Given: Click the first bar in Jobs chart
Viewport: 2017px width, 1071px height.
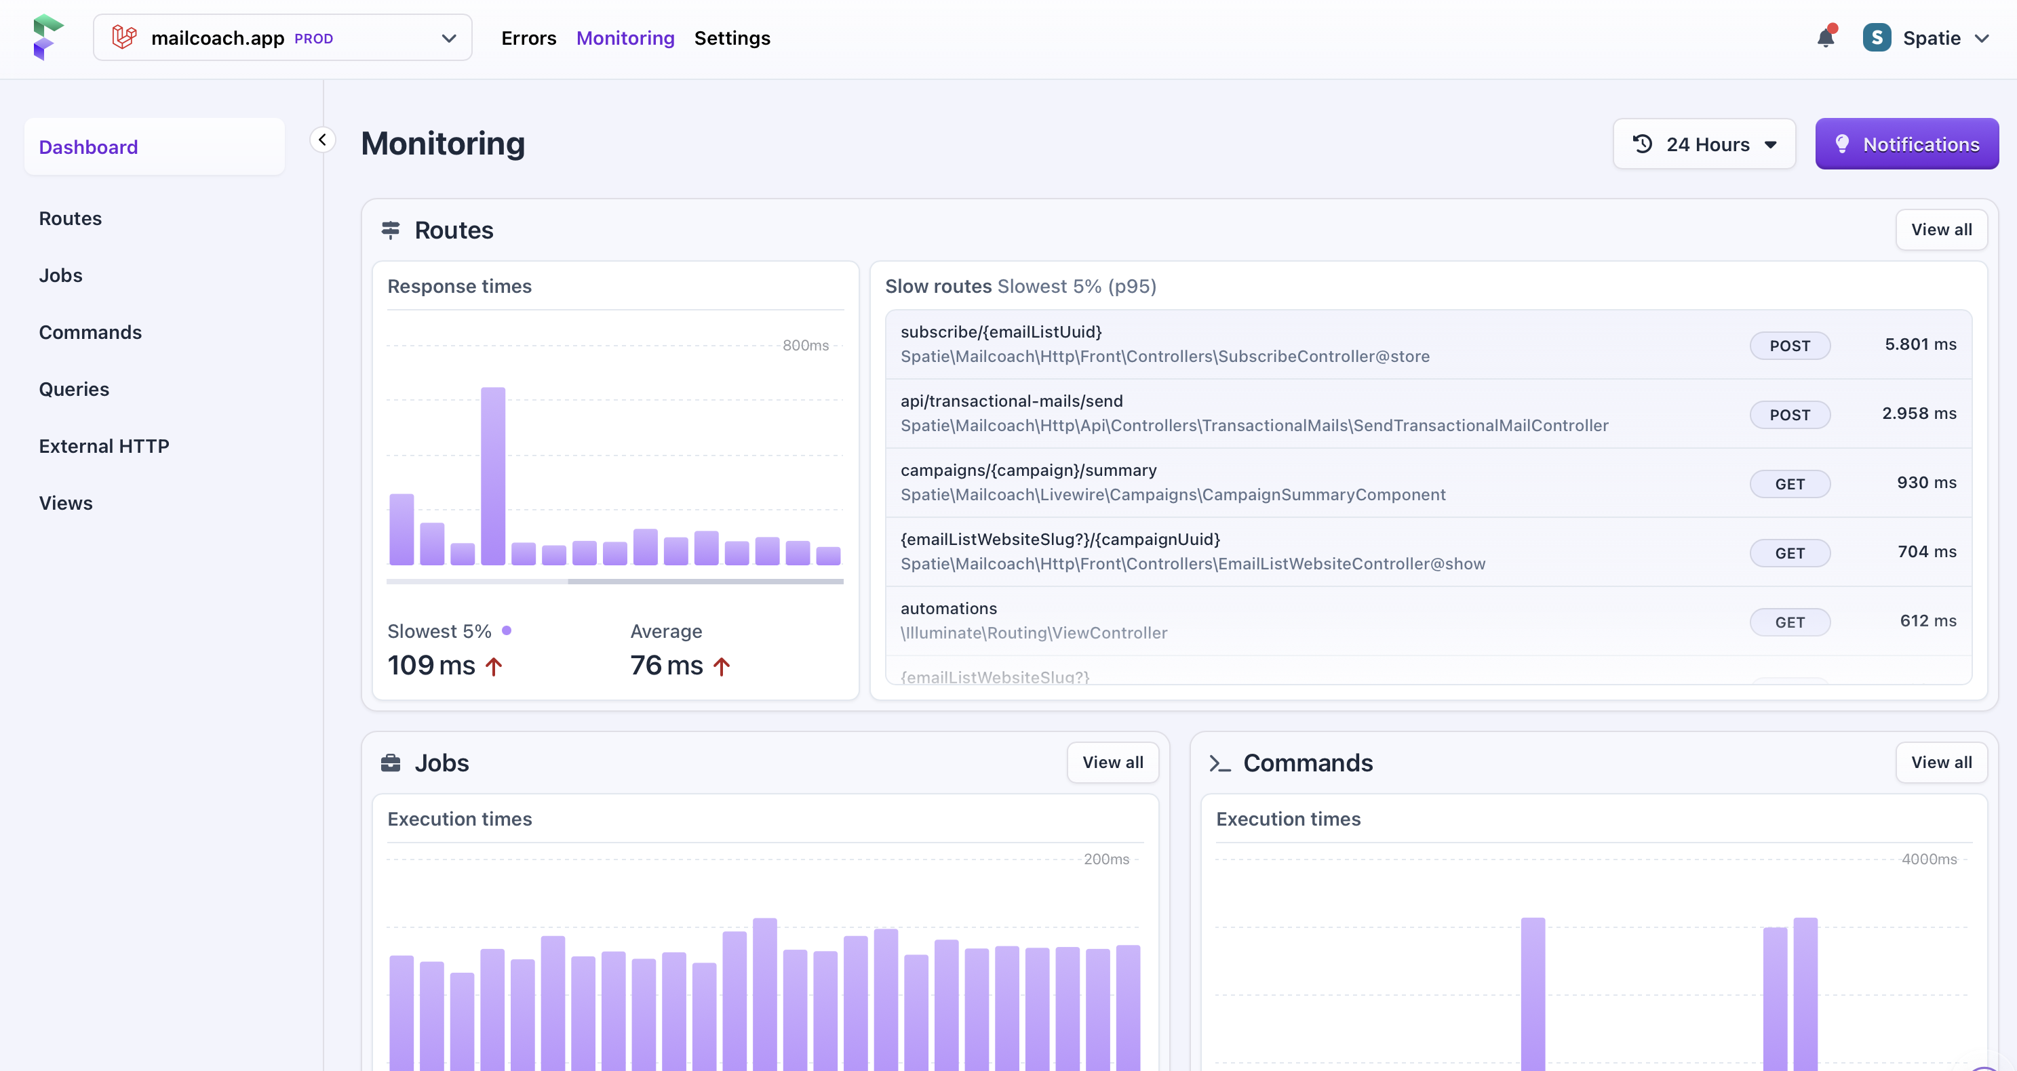Looking at the screenshot, I should tap(402, 1012).
